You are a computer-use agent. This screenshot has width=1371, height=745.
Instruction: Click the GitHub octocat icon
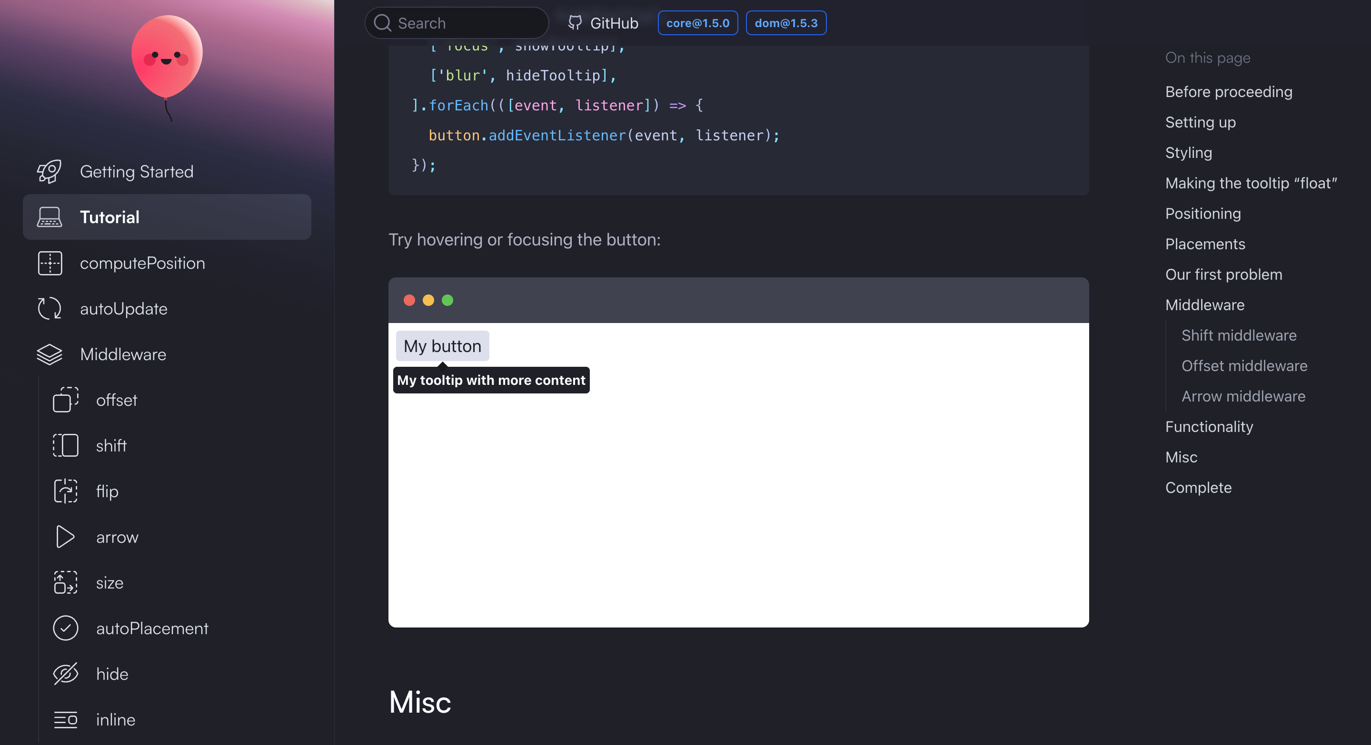point(575,22)
